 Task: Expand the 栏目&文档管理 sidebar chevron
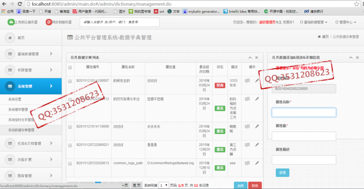point(51,143)
